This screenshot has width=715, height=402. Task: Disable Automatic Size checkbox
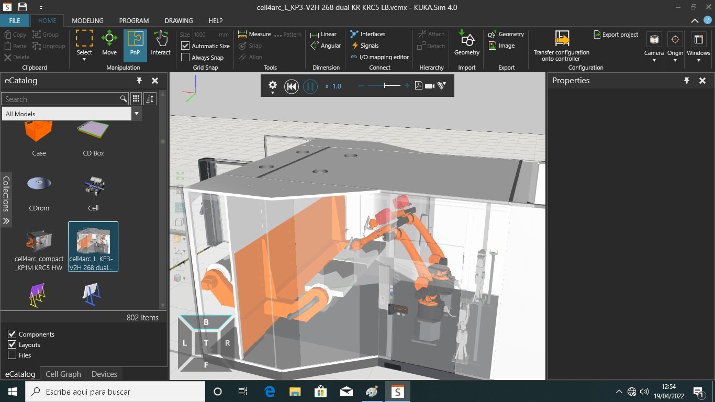point(185,46)
